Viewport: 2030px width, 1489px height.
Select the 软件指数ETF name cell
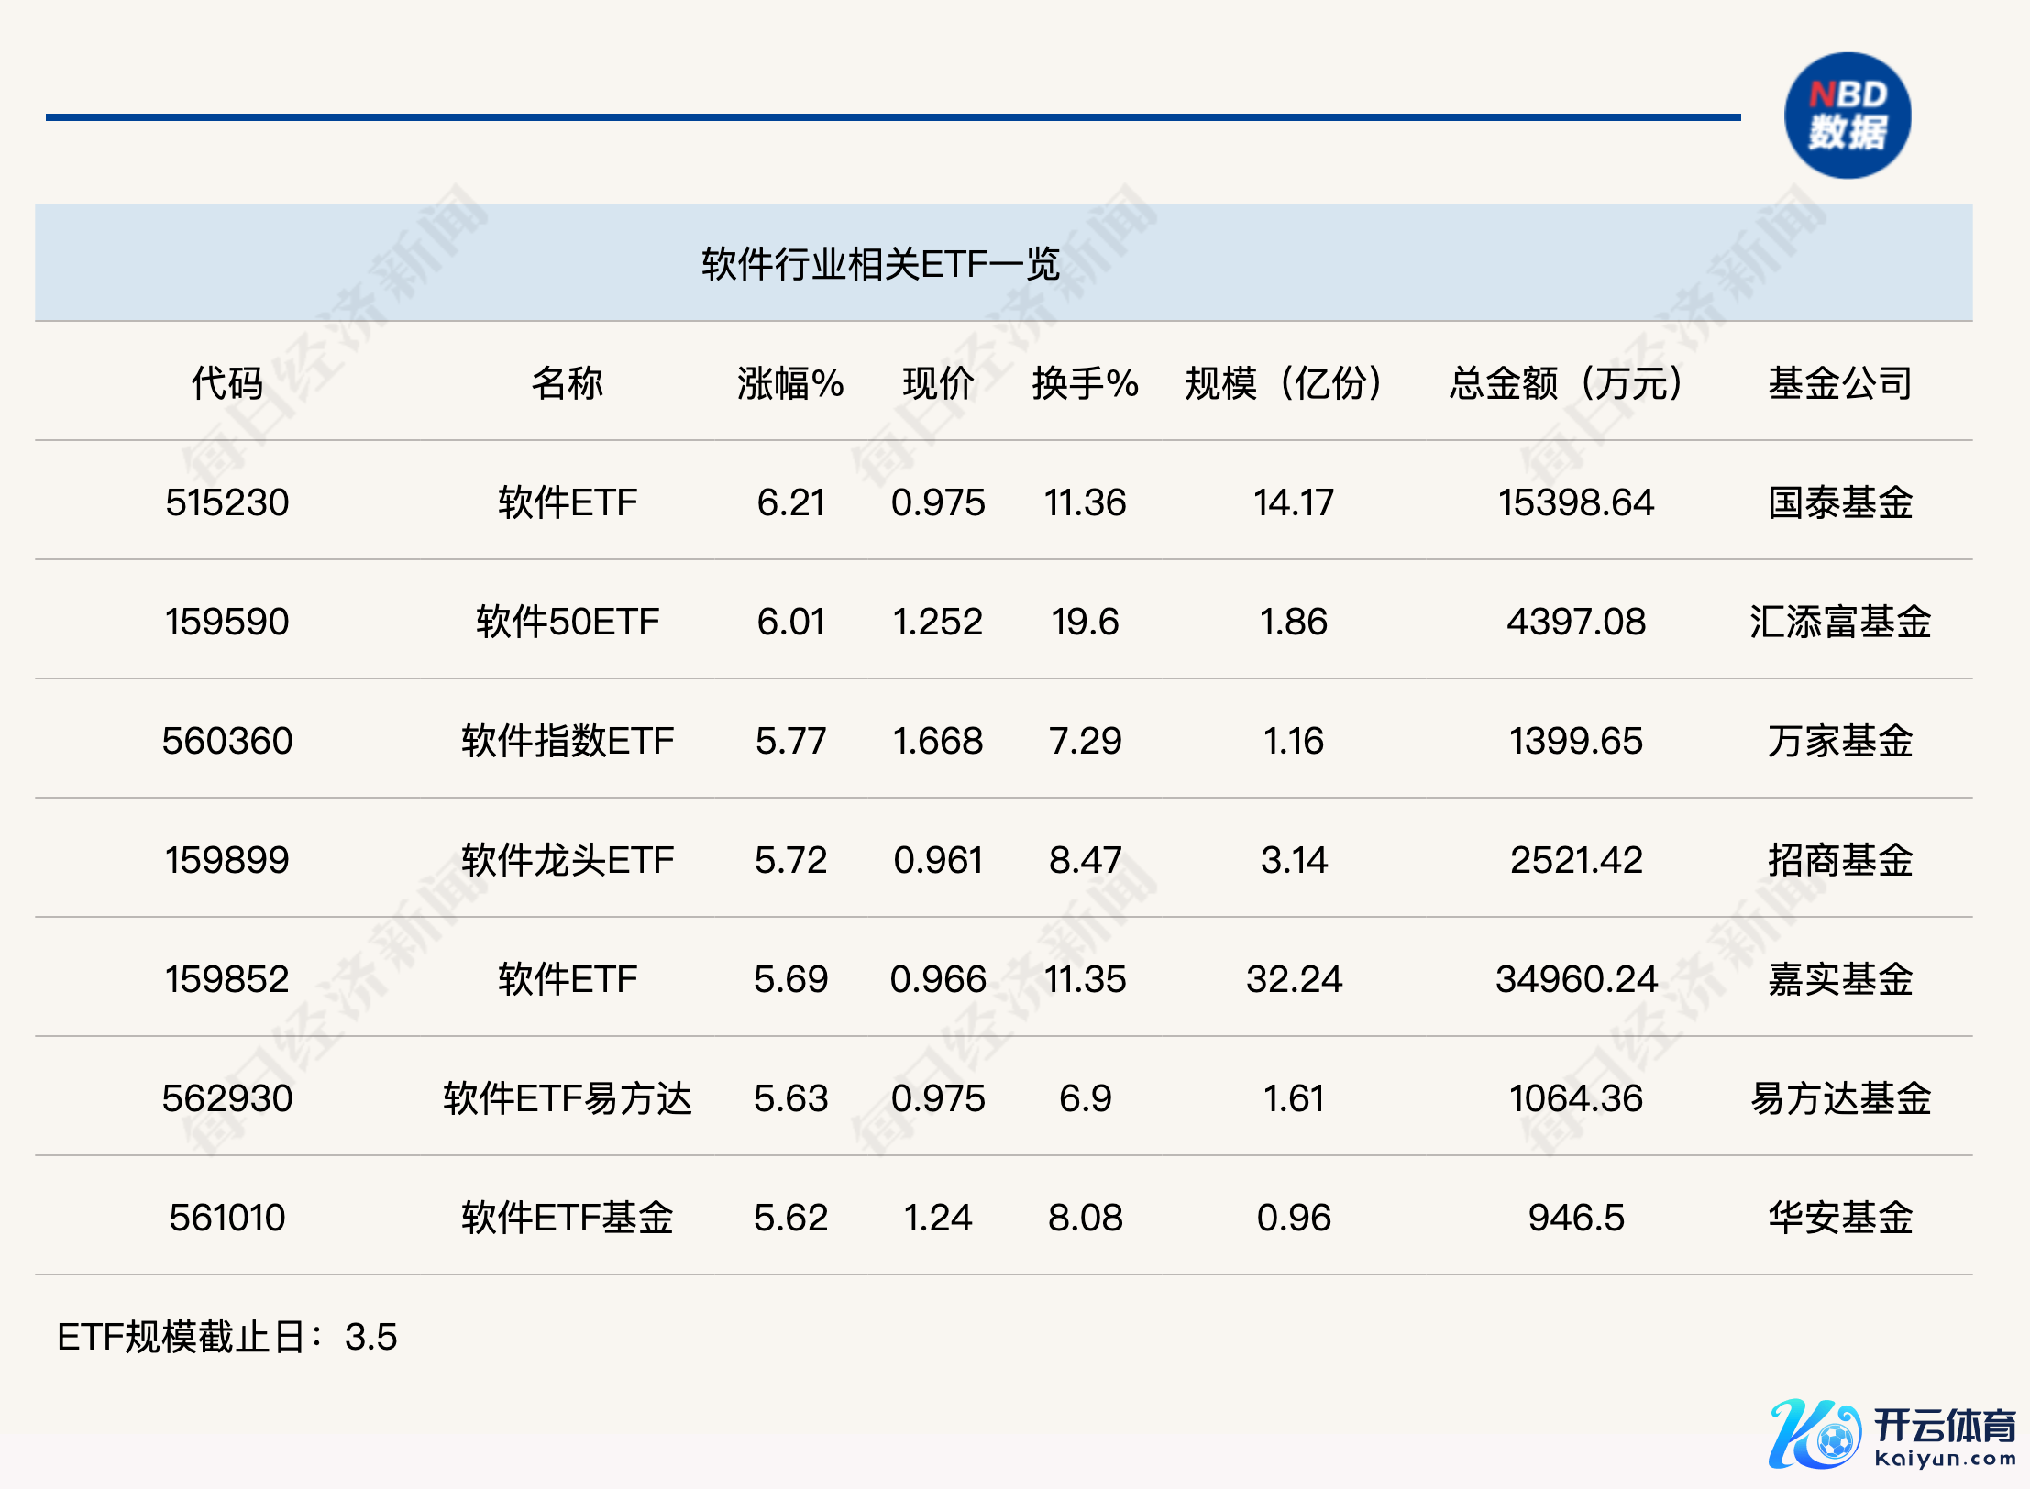pyautogui.click(x=567, y=741)
